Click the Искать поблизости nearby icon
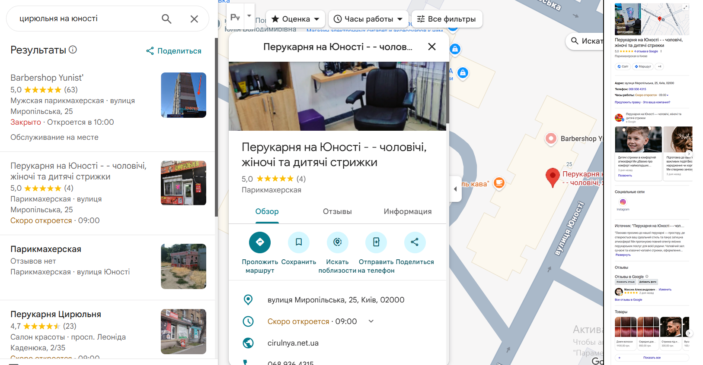 [338, 242]
